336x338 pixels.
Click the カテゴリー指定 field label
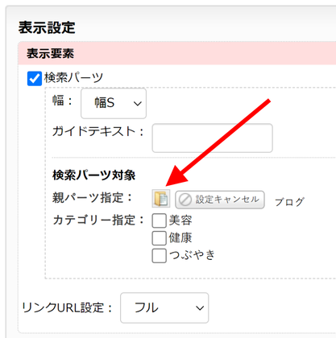98,221
